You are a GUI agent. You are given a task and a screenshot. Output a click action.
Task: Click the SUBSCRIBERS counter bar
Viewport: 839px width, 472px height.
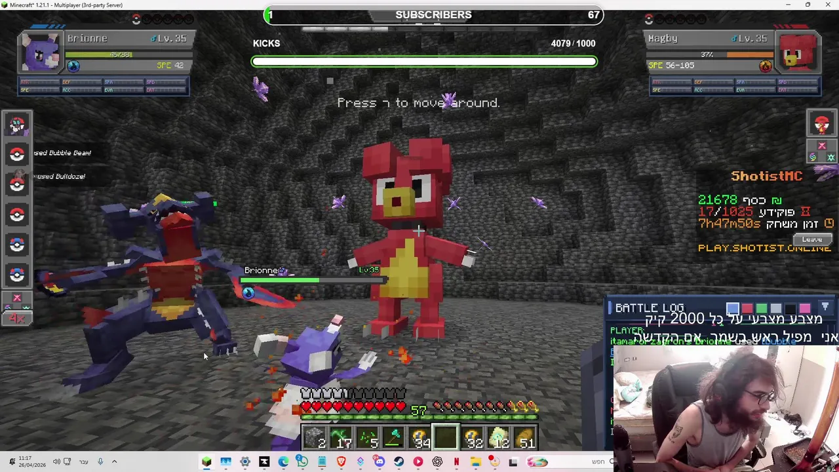coord(433,14)
